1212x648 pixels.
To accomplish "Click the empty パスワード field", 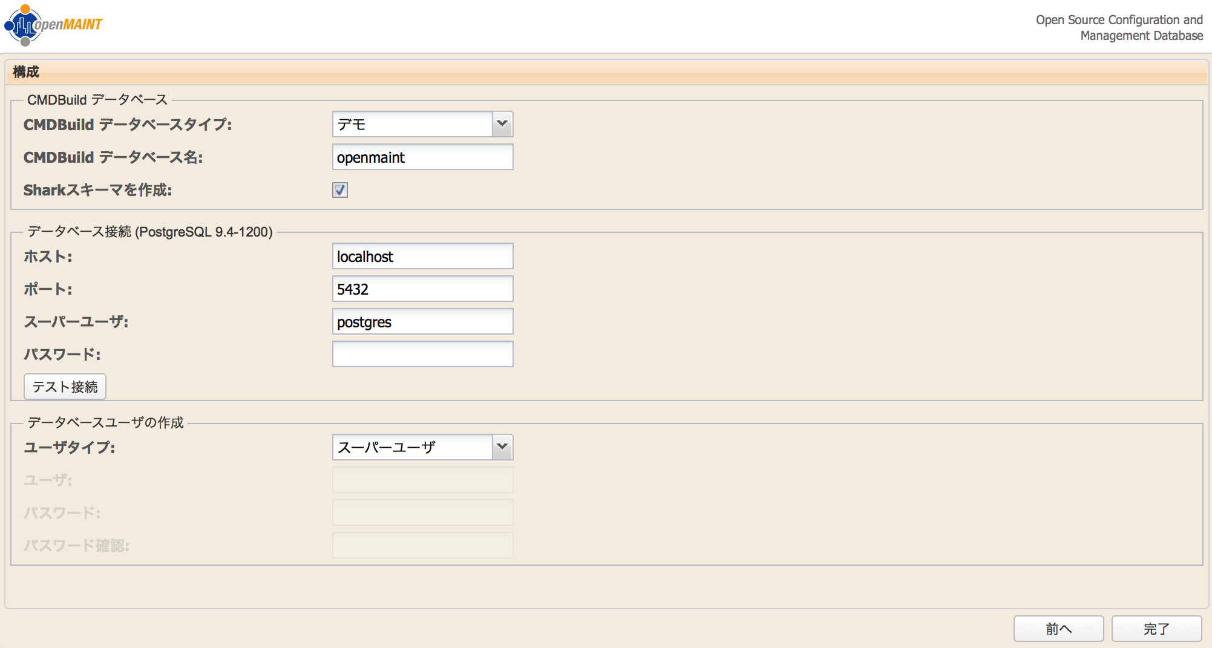I will 422,354.
